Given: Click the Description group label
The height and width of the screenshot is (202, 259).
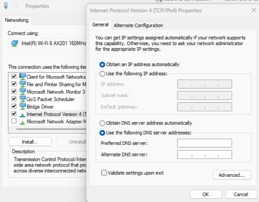Looking at the screenshot, I should click(x=23, y=152).
